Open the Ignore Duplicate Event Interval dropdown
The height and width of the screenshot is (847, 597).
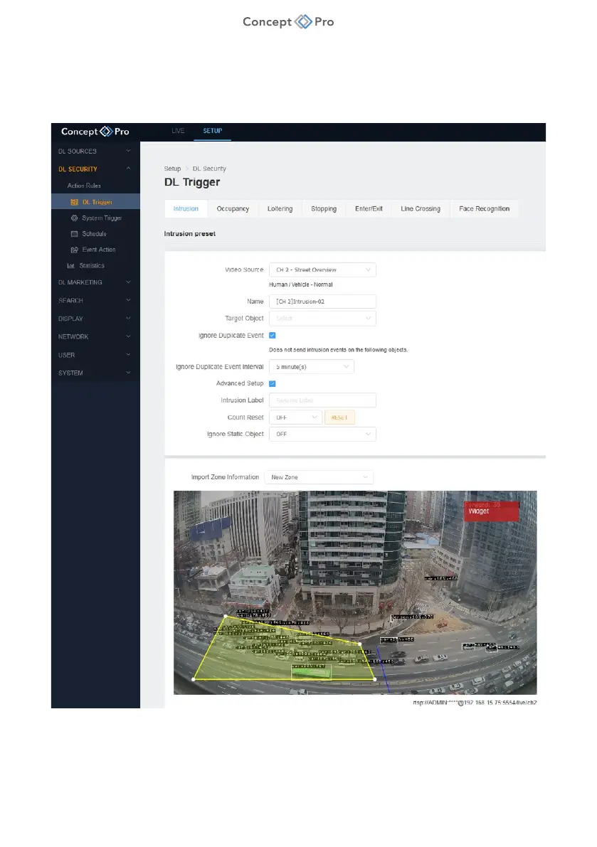[x=312, y=367]
